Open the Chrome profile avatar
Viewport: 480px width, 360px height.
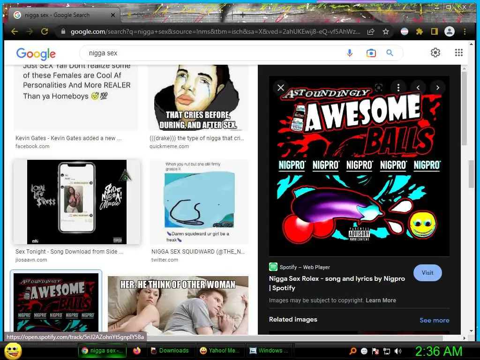coord(450,31)
